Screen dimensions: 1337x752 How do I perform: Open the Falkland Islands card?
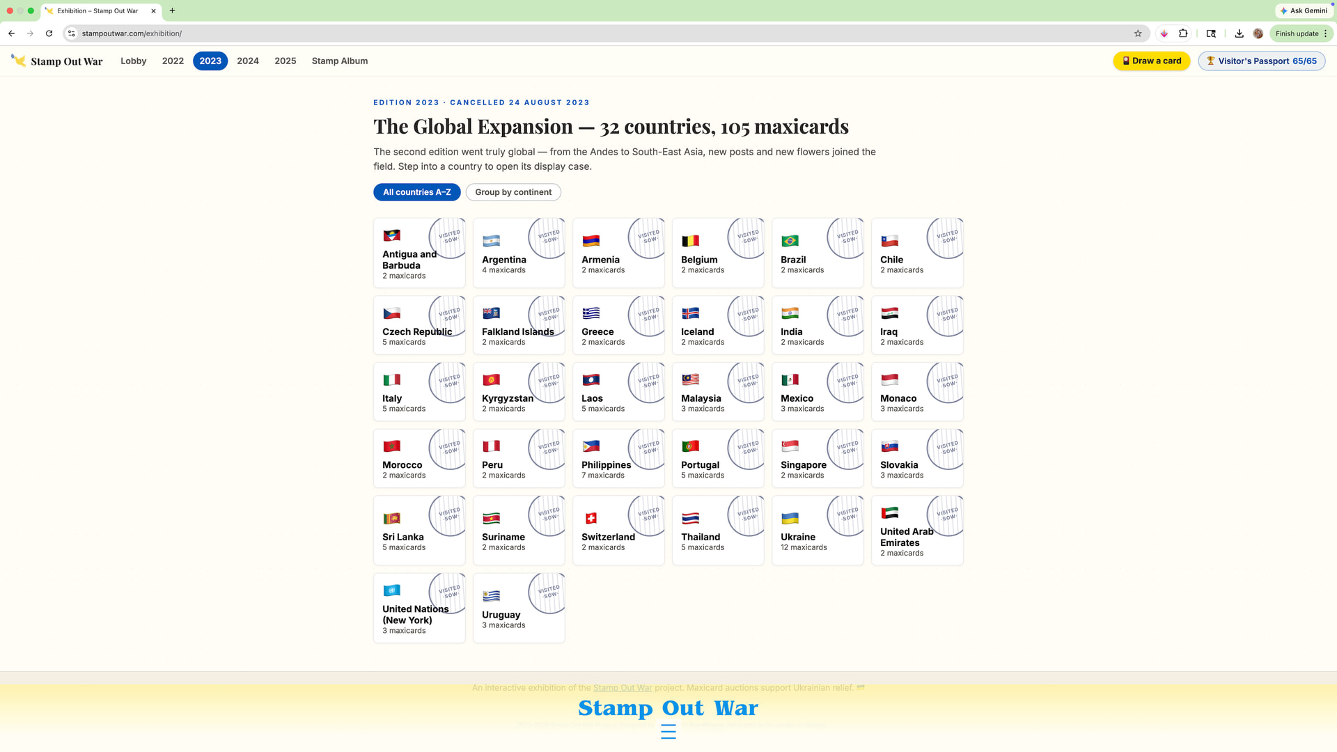tap(519, 325)
